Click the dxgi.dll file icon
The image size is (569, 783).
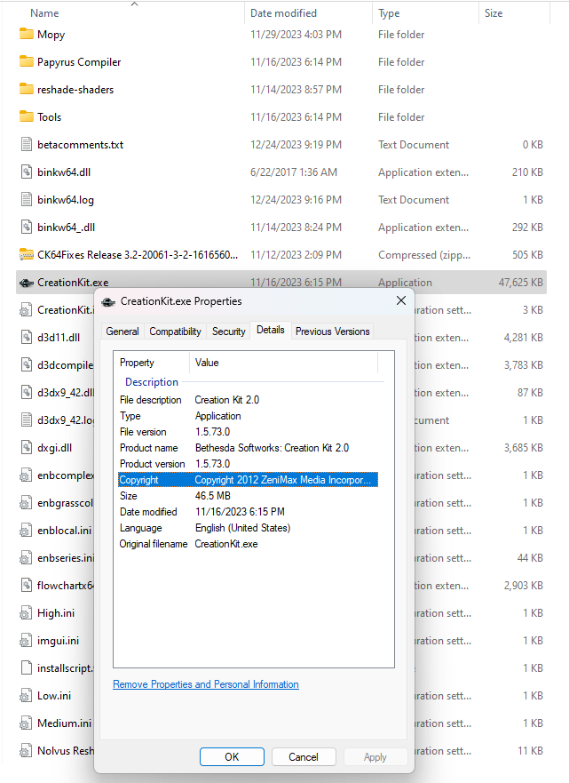[x=27, y=447]
